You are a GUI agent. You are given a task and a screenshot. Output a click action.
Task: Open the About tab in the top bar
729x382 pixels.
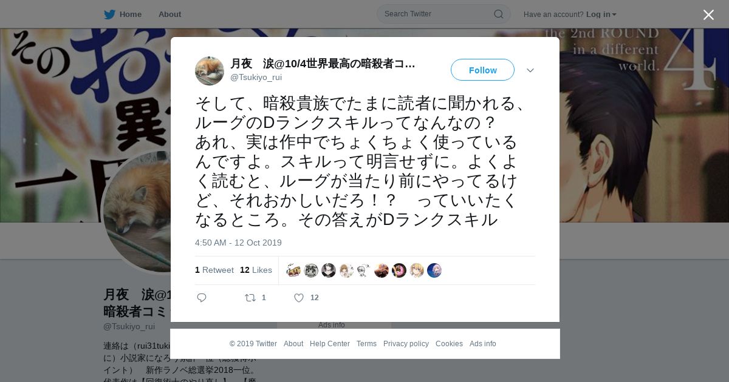click(x=169, y=14)
